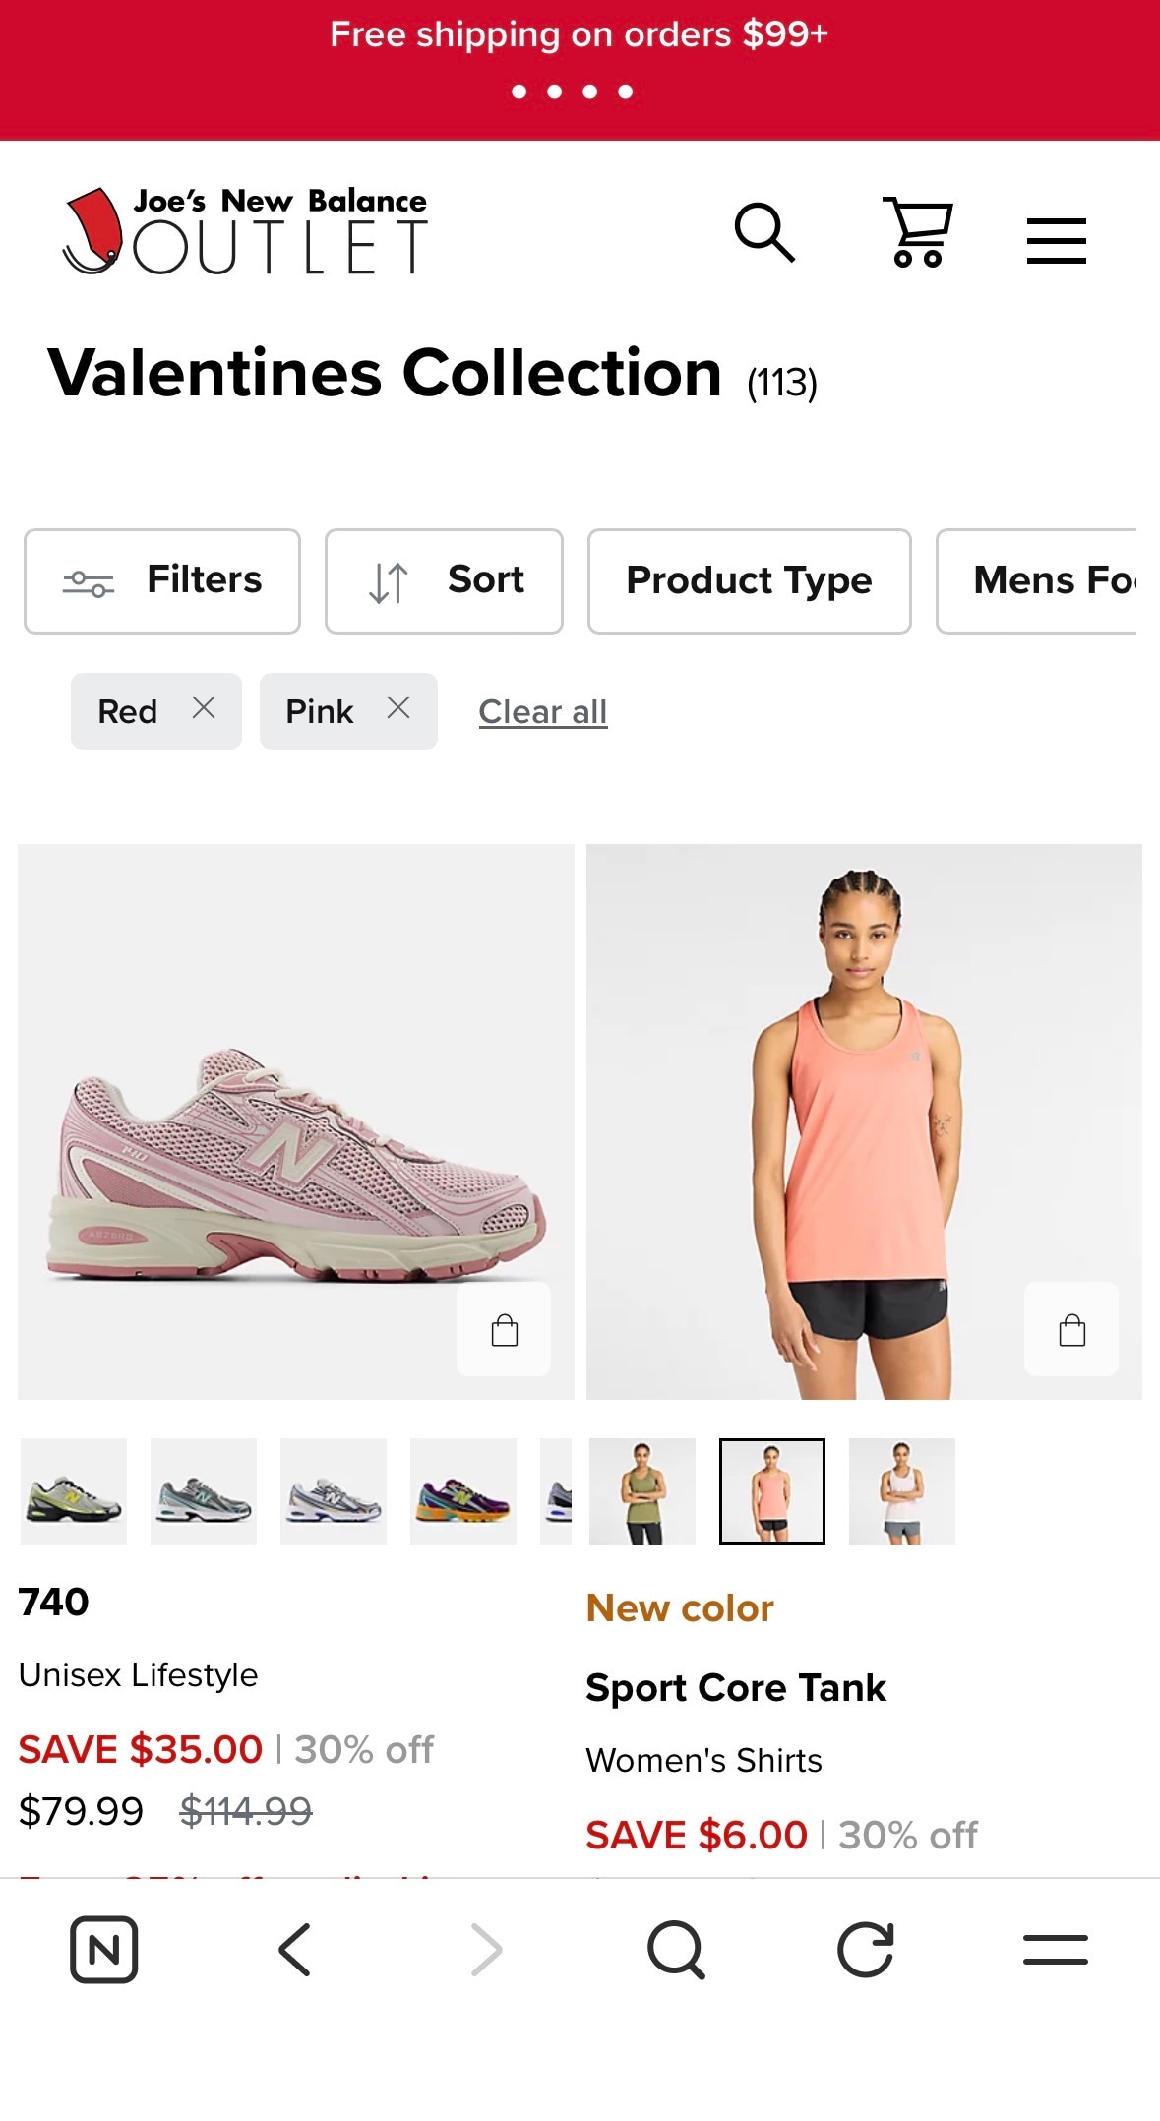Image resolution: width=1160 pixels, height=2121 pixels.
Task: Reload the page with browser refresh icon
Action: 865,1949
